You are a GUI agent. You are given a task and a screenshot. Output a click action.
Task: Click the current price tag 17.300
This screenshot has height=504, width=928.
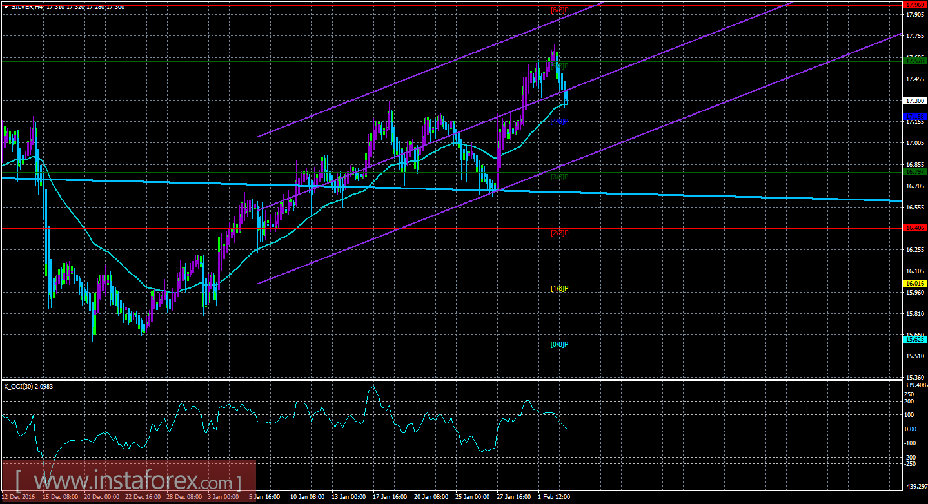914,101
